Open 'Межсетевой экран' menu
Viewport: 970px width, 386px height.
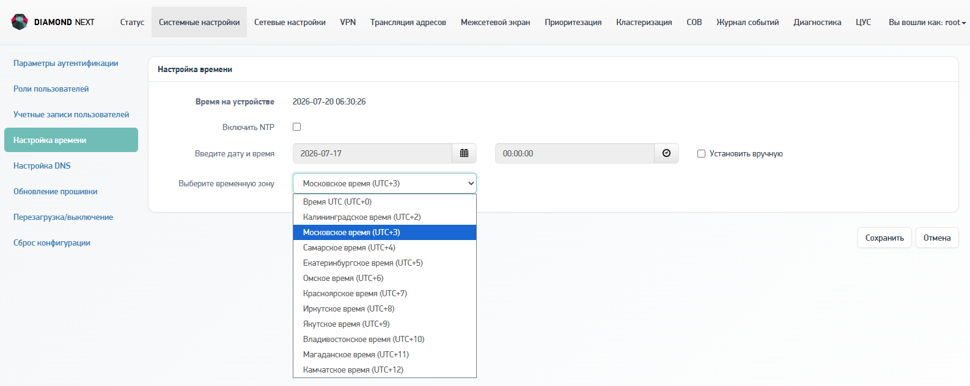[496, 22]
